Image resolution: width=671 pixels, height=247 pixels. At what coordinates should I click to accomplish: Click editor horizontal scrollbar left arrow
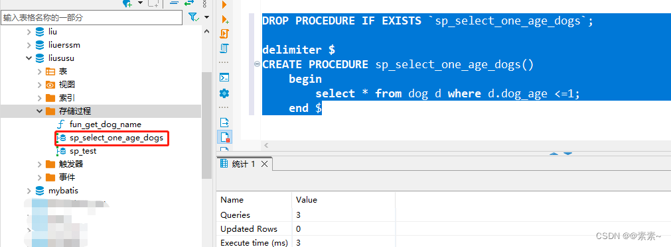[266, 146]
